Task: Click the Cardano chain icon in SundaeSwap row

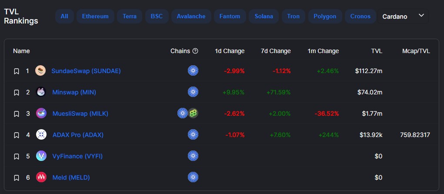Action: click(193, 70)
